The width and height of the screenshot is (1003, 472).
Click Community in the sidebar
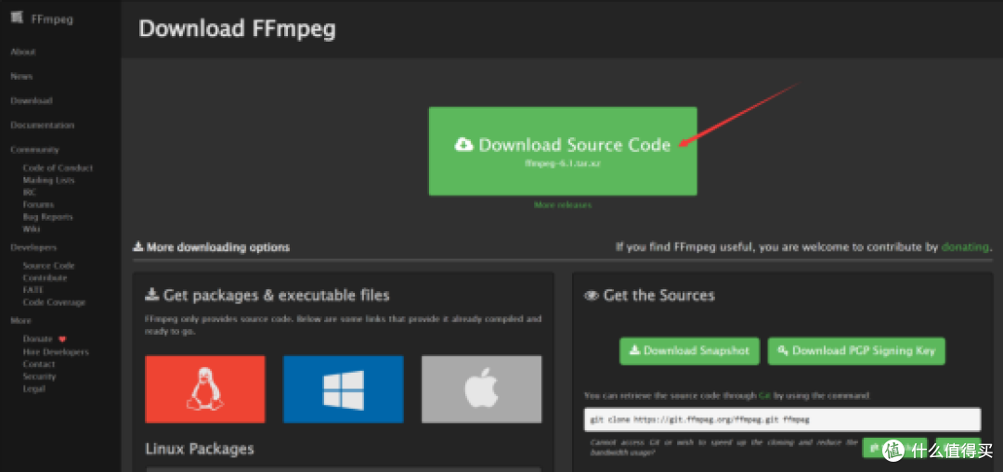click(x=34, y=149)
